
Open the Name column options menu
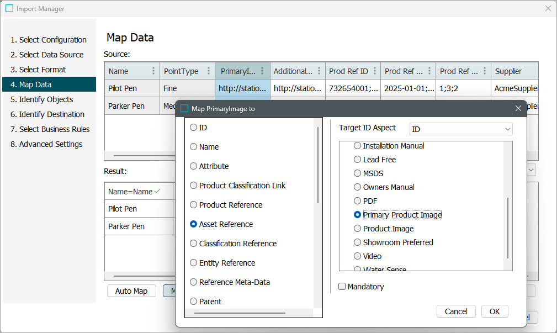153,71
